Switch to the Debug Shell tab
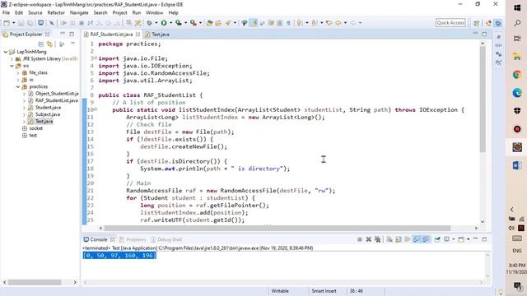Screen dimensions: 527x296 [170, 239]
